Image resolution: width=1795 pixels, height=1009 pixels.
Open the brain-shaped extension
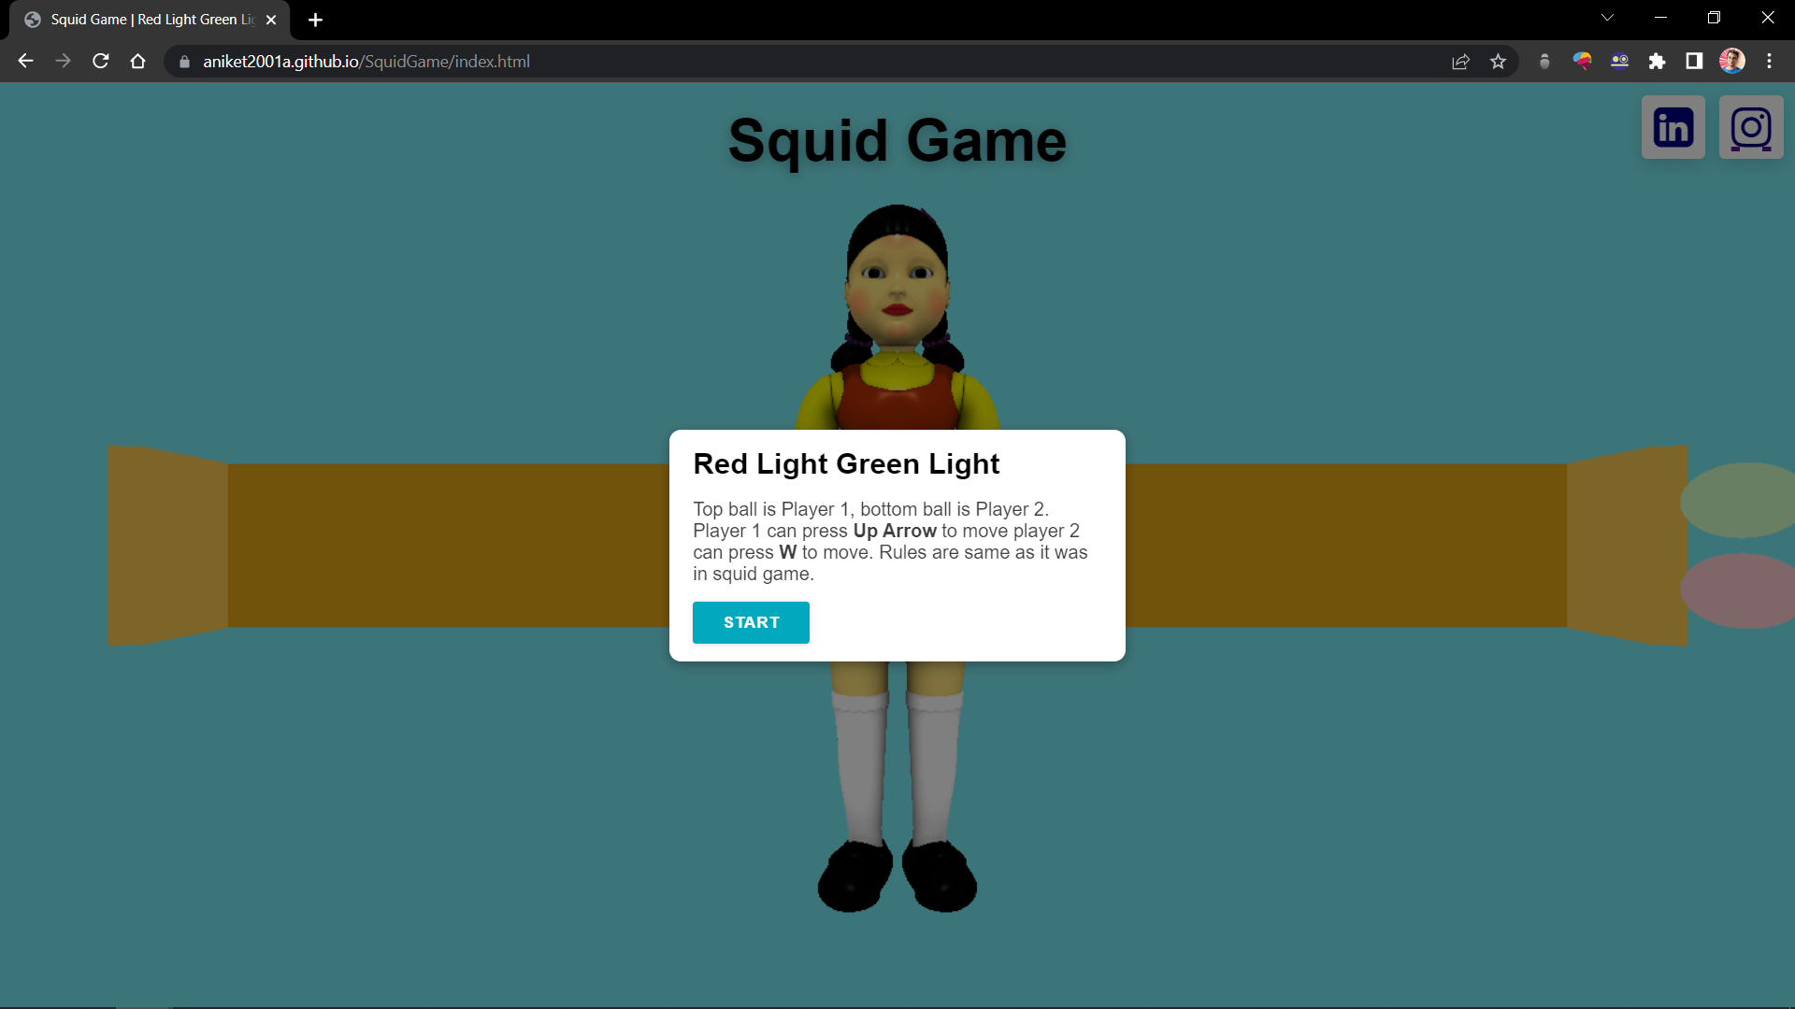point(1583,61)
